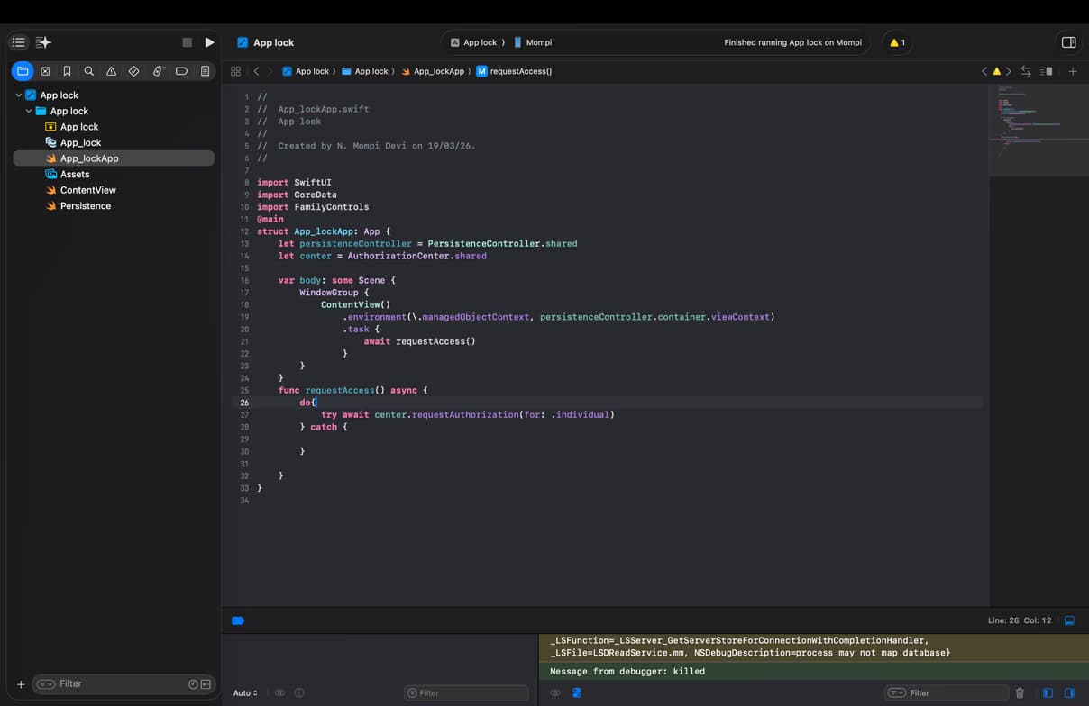Open the coding assistant sparkle icon

click(x=43, y=42)
